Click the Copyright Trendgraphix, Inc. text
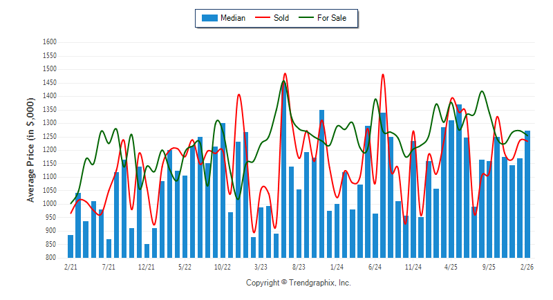This screenshot has height=300, width=553. [298, 283]
